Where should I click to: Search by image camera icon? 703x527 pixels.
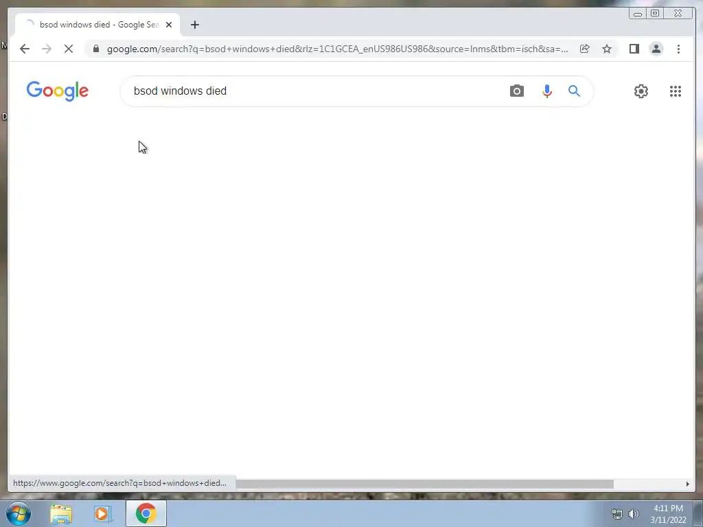(516, 91)
